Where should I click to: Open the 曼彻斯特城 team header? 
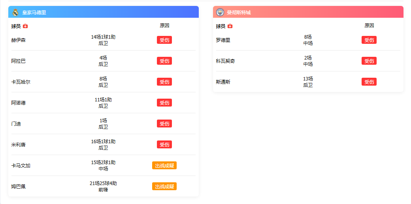(239, 12)
